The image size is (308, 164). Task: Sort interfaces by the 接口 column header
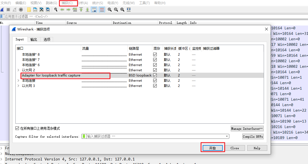pyautogui.click(x=48, y=48)
